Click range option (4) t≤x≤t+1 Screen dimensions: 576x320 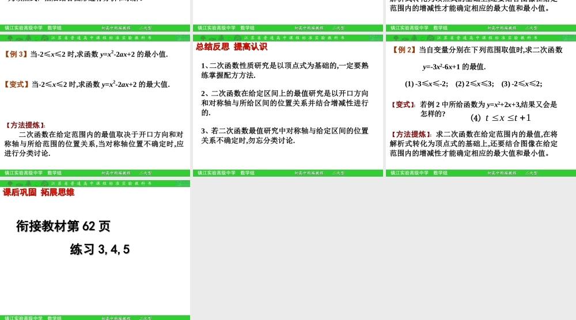[x=501, y=118]
